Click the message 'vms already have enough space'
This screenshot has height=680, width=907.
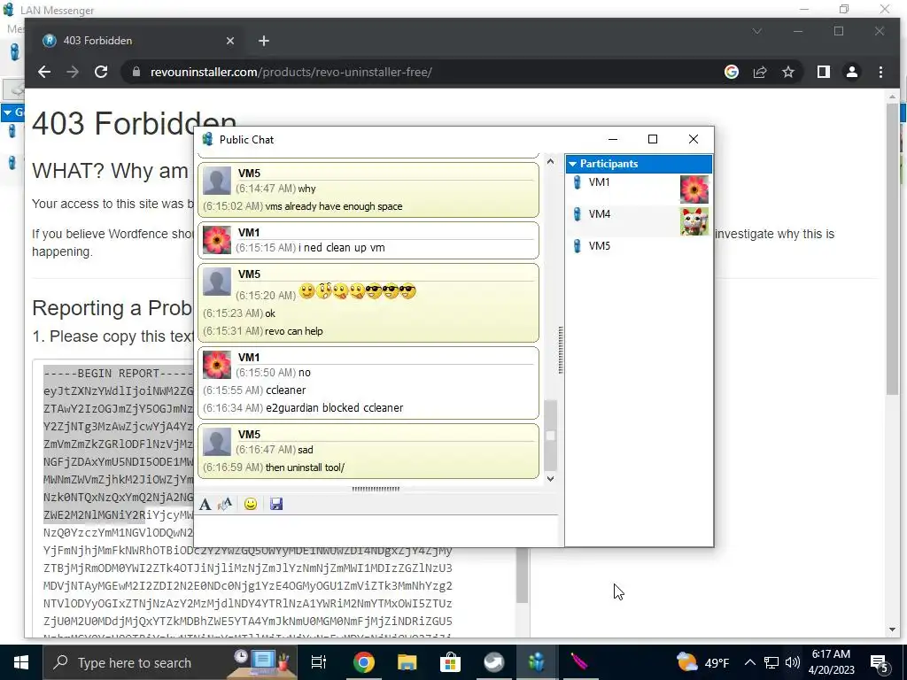tap(334, 206)
